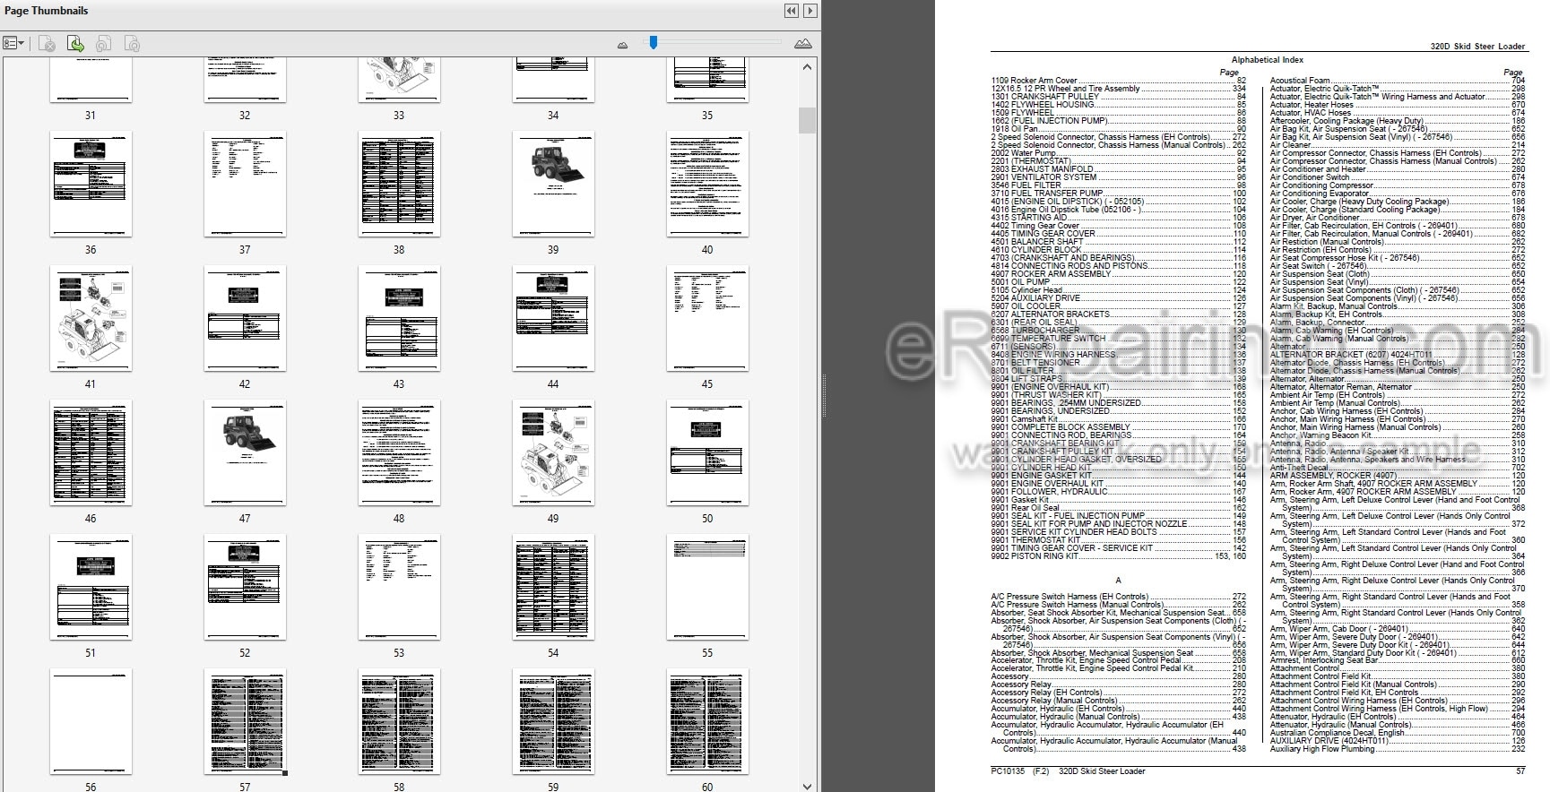Enlarge thumbnail size with large mountain icon
The width and height of the screenshot is (1550, 792).
point(803,43)
